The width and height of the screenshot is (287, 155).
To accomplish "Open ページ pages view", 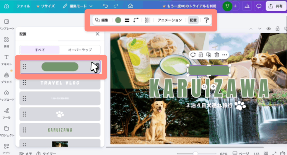I will [241, 153].
